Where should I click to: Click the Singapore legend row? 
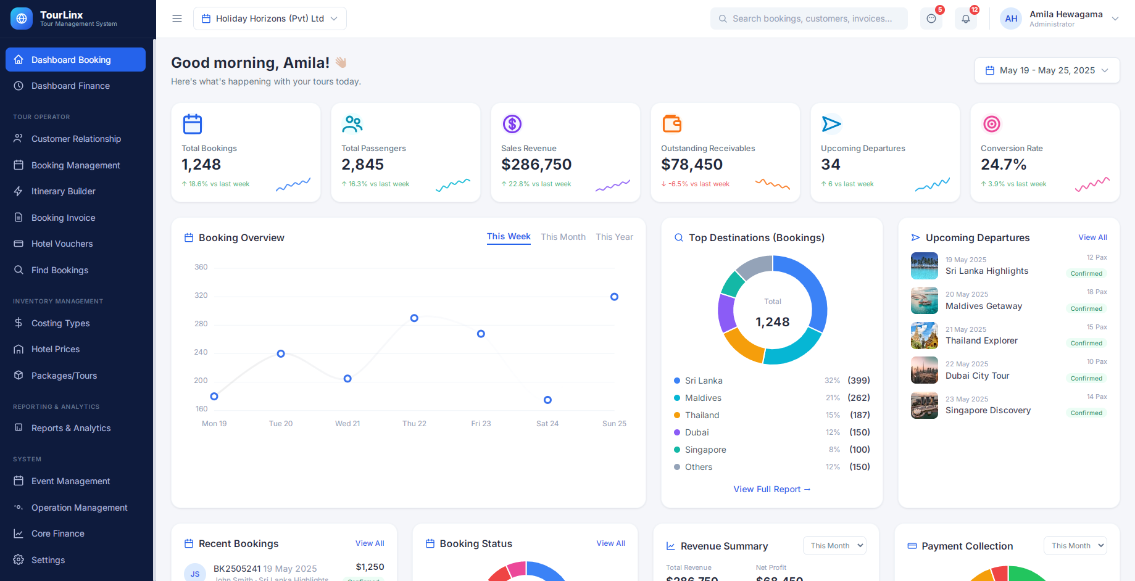(x=772, y=450)
